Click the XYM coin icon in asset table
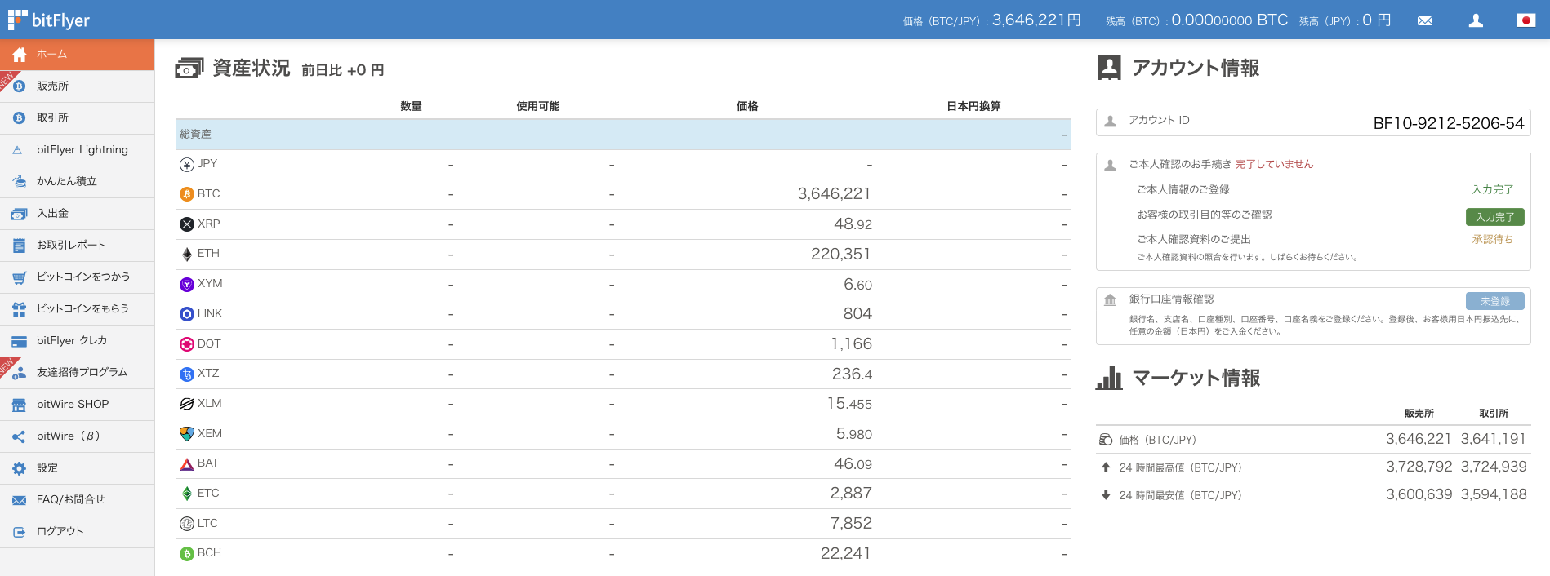The width and height of the screenshot is (1550, 576). point(187,284)
